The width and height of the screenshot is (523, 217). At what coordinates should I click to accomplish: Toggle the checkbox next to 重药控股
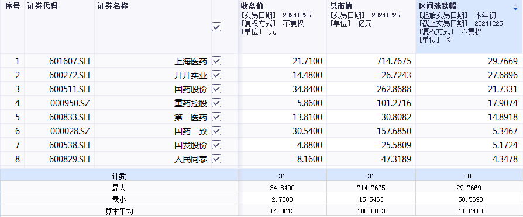point(216,103)
